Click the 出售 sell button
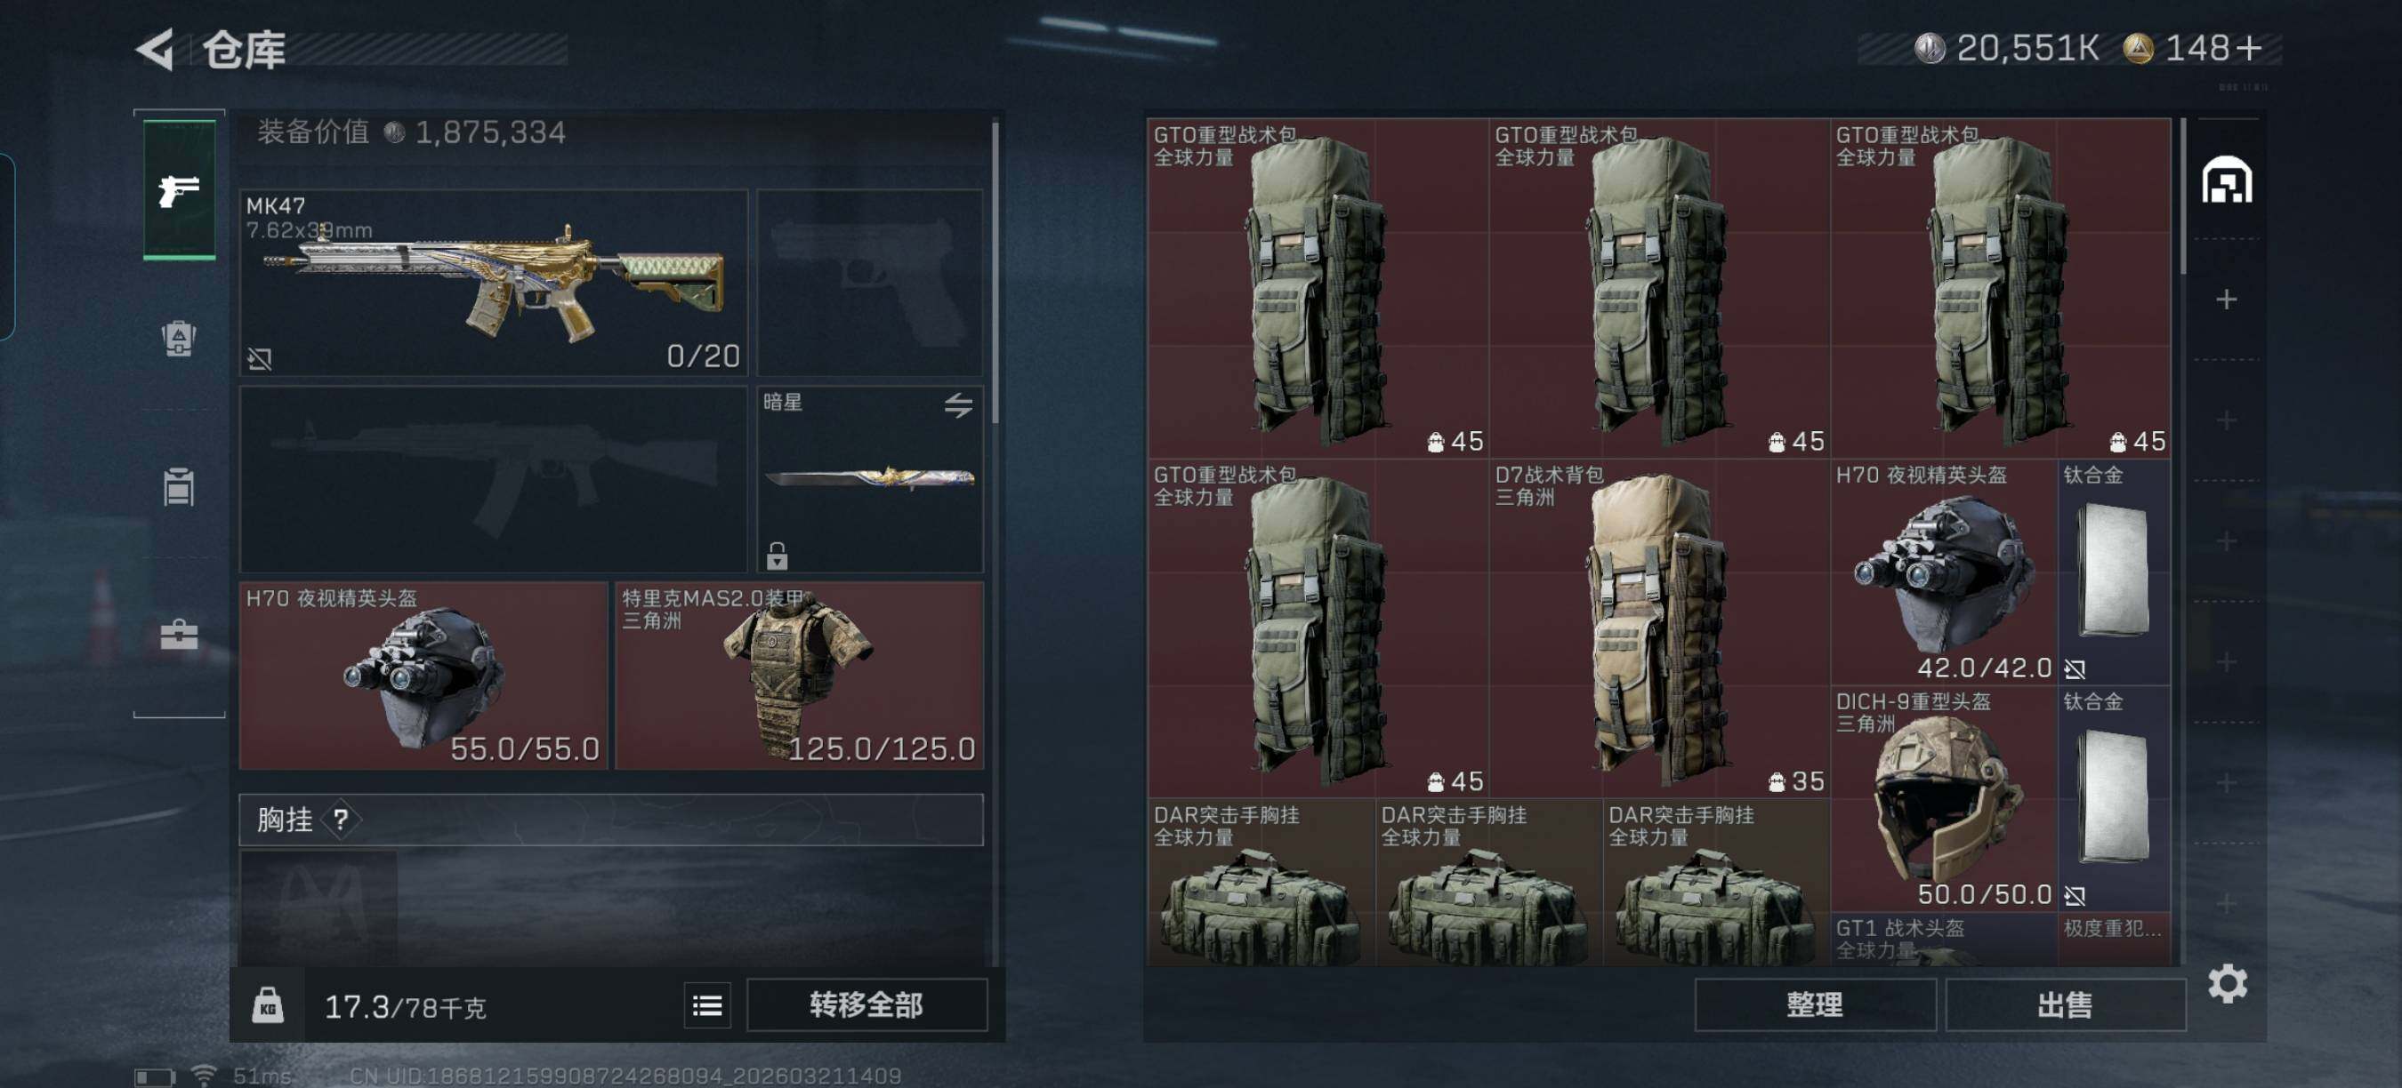 pos(2065,1005)
